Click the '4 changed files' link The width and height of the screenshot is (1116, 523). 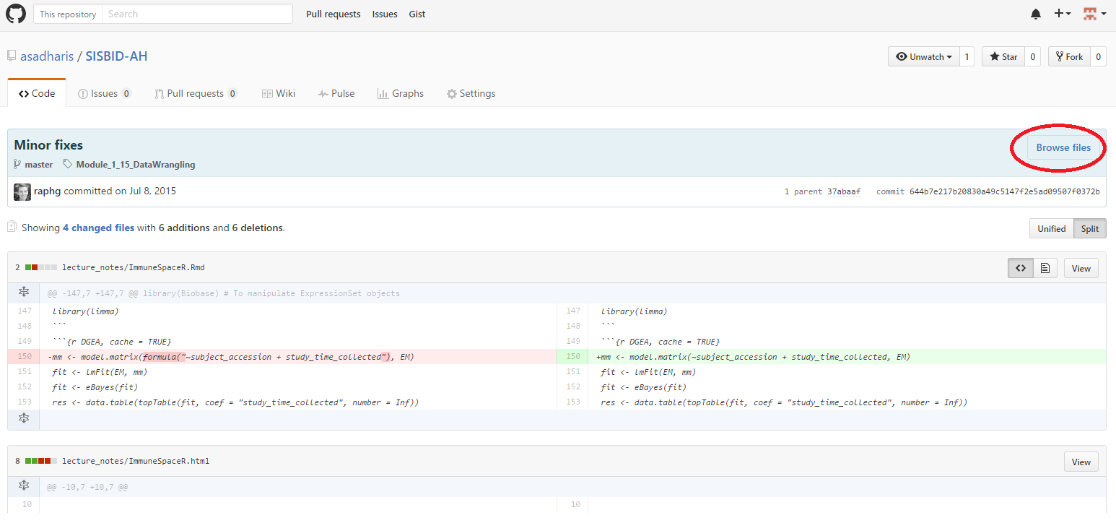pos(98,228)
